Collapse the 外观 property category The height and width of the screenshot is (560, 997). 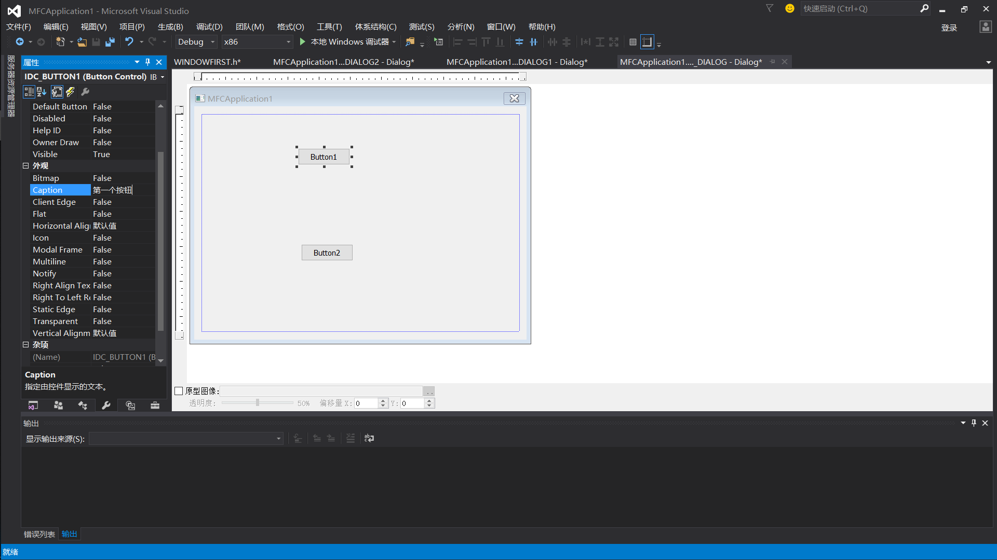(25, 166)
